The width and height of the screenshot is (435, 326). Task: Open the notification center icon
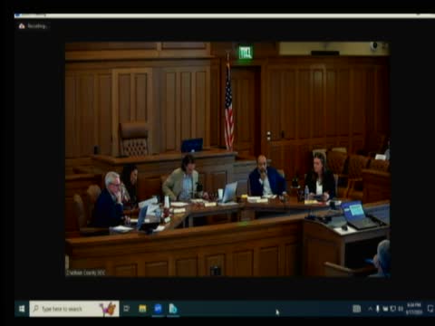coord(430,309)
